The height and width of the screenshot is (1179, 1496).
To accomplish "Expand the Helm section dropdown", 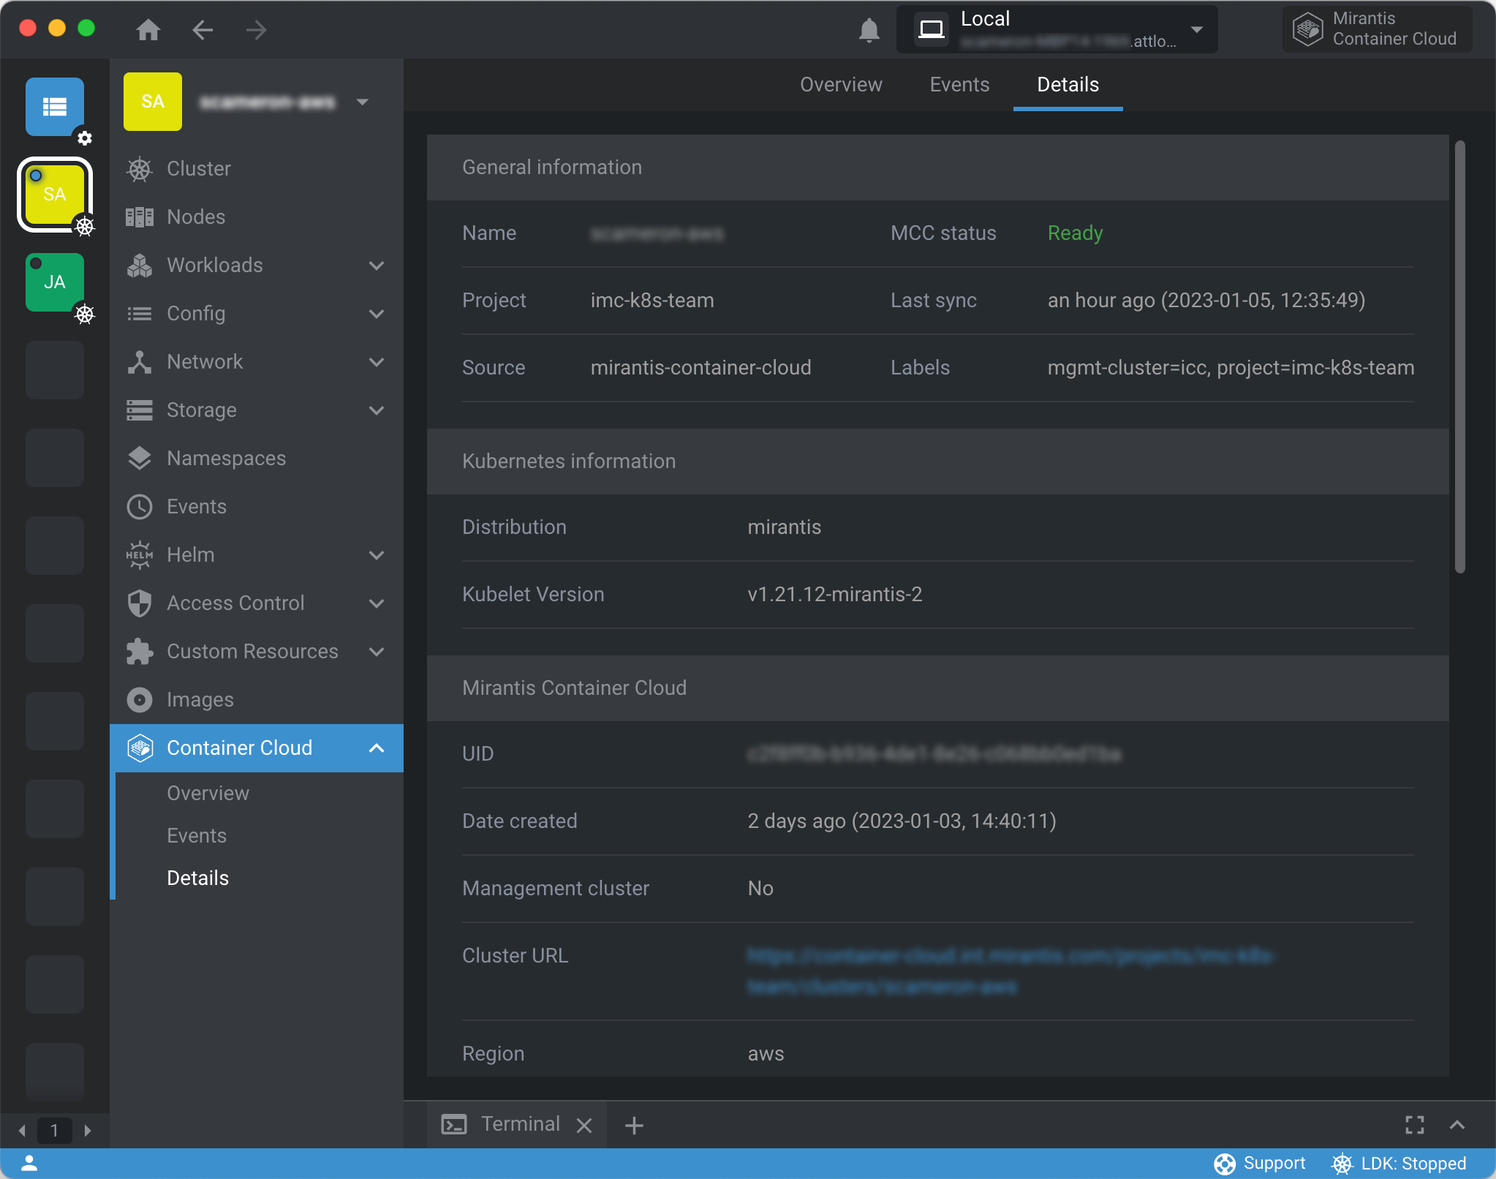I will 377,555.
